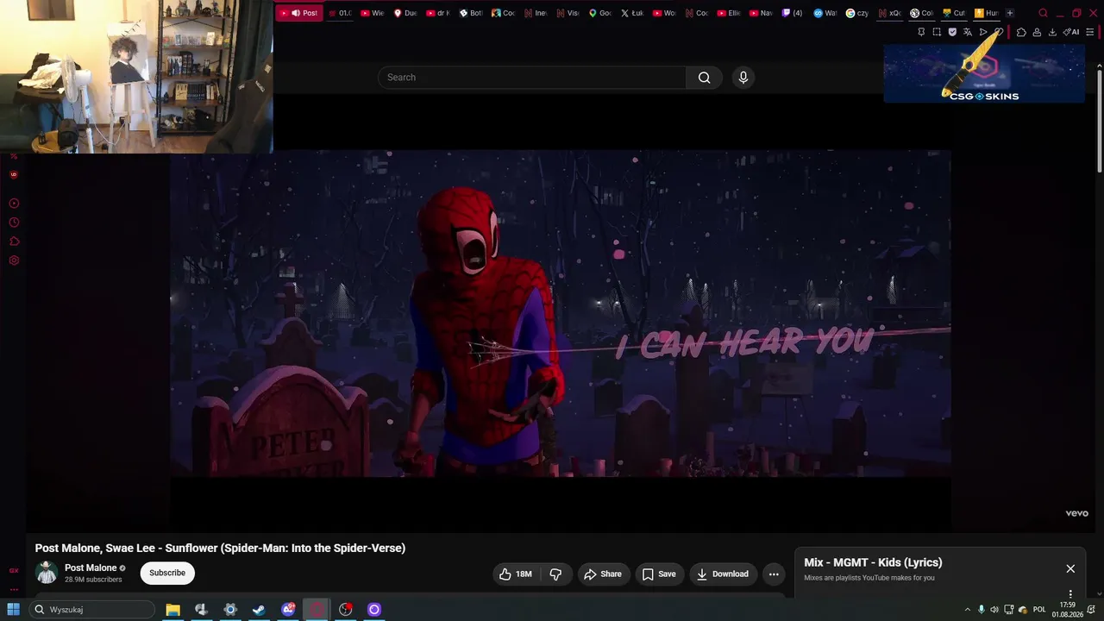The image size is (1104, 621).
Task: Open the Opera GX sidebar player icon
Action: tap(14, 204)
